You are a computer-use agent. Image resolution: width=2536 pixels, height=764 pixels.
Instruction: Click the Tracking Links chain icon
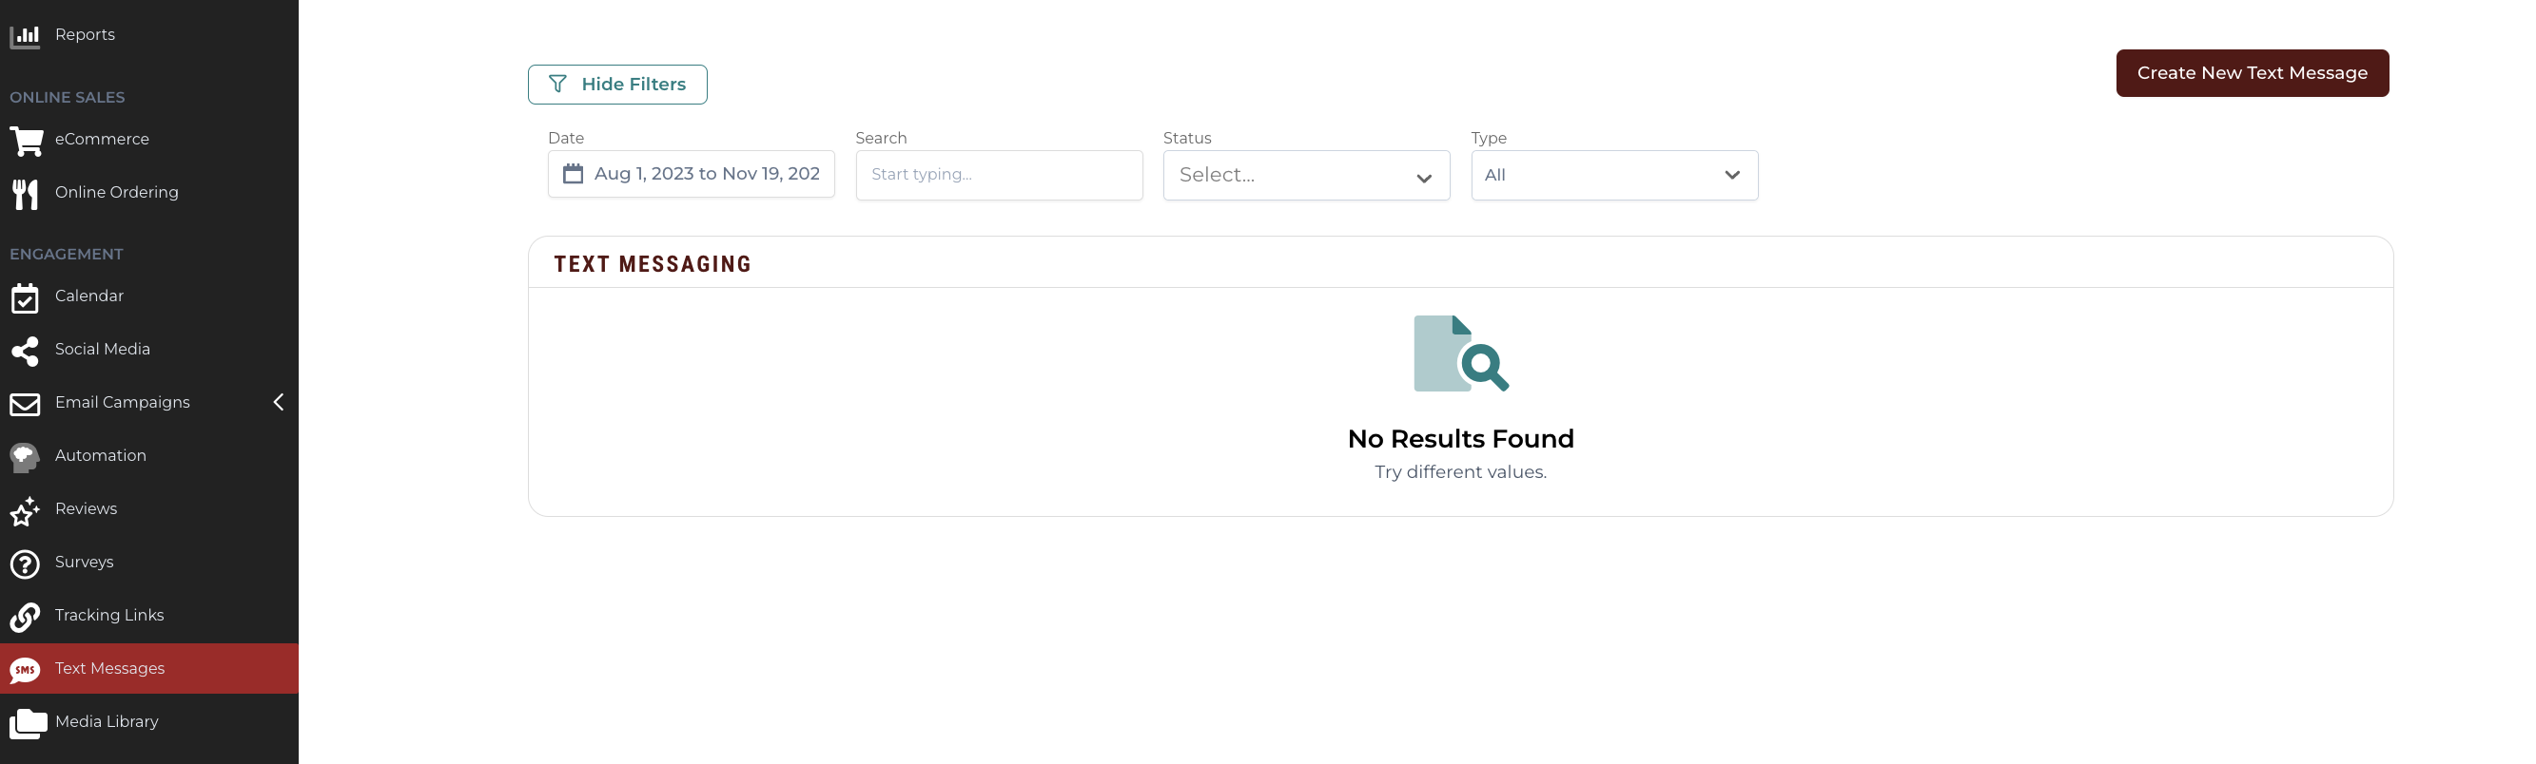pos(25,617)
